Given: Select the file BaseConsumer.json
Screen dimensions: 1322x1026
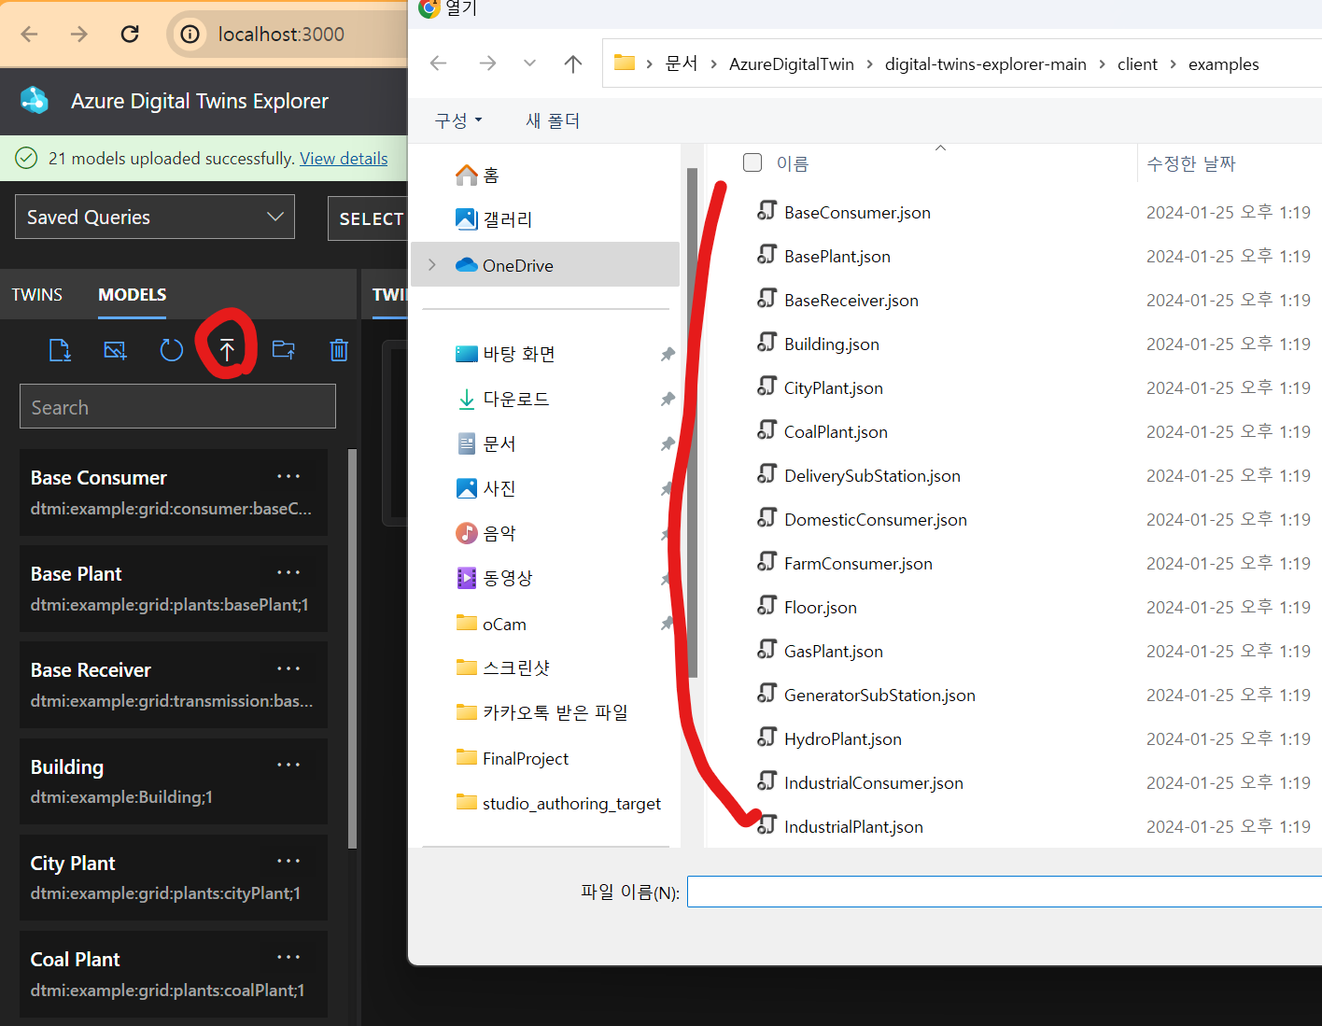Looking at the screenshot, I should 857,213.
